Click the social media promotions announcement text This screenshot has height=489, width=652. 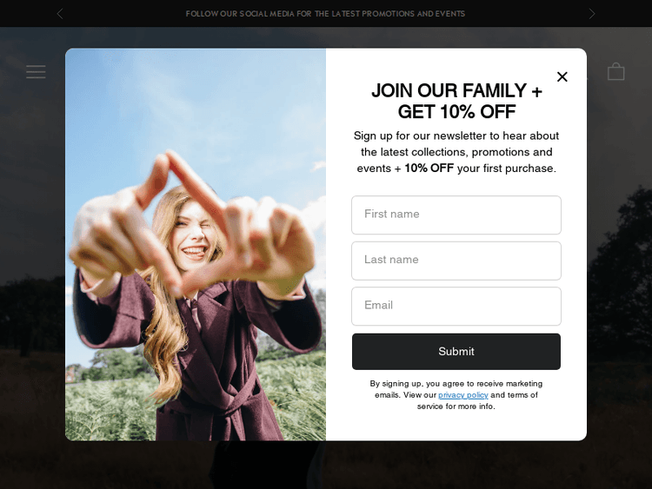325,14
